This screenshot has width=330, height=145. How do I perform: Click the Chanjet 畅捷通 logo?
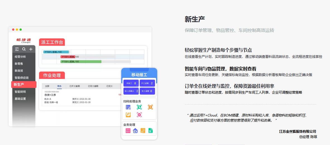pyautogui.click(x=23, y=41)
